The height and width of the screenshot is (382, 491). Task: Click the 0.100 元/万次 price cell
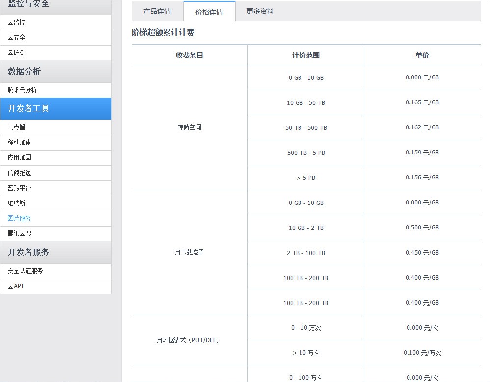[x=422, y=353]
